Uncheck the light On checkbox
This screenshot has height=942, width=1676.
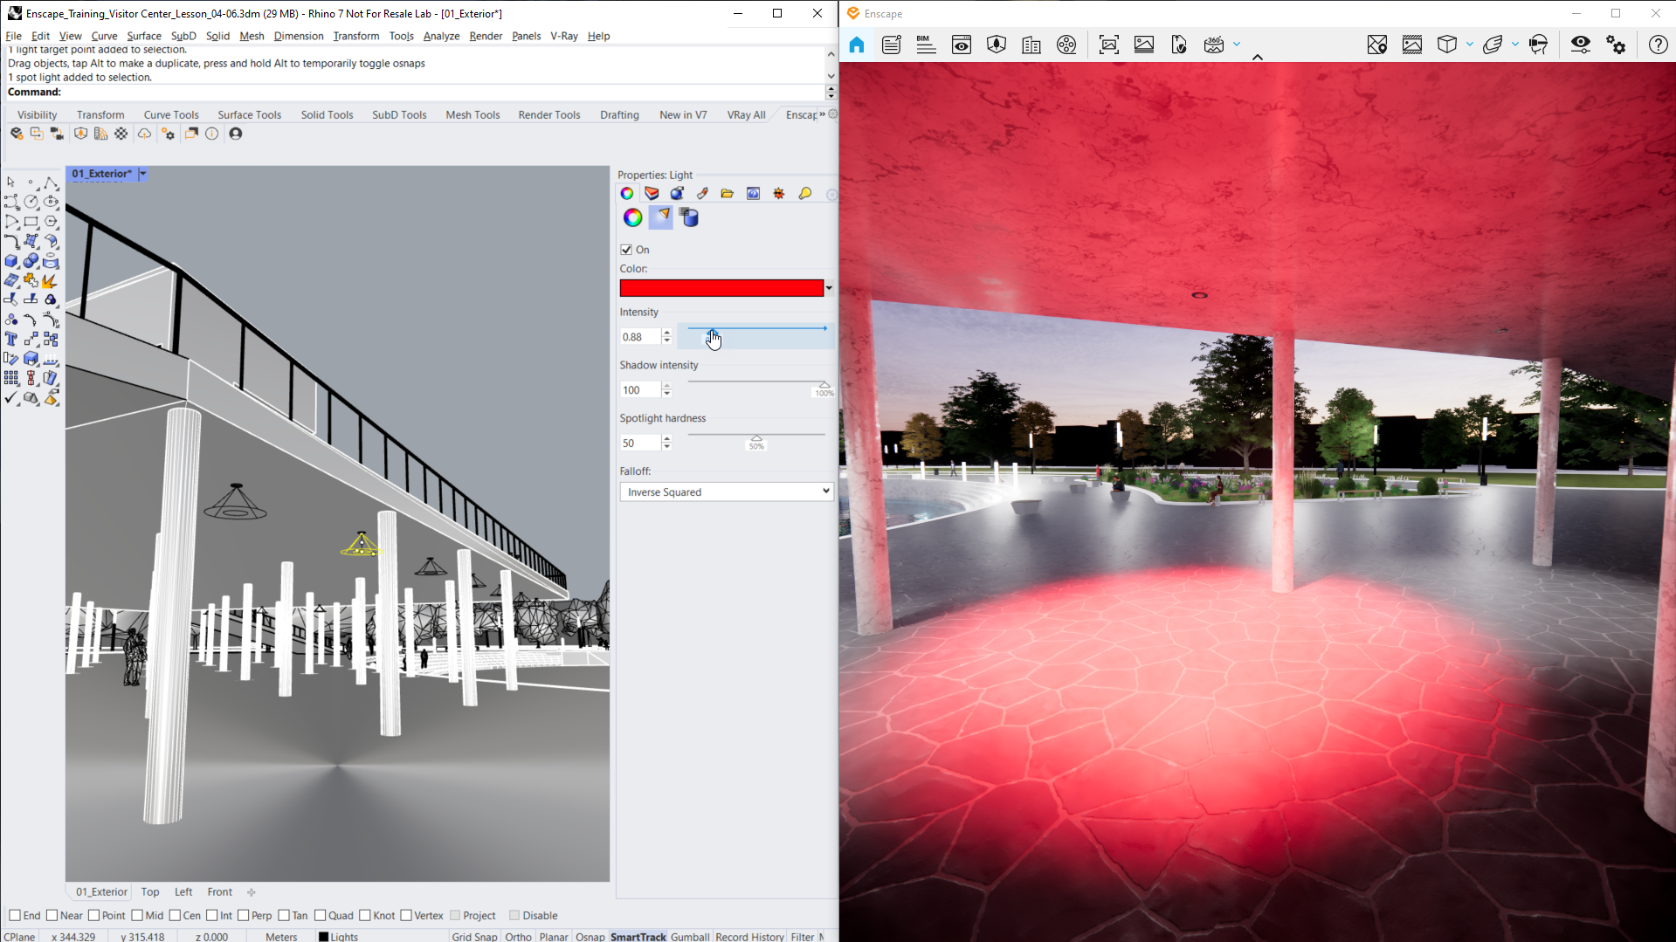pos(626,250)
